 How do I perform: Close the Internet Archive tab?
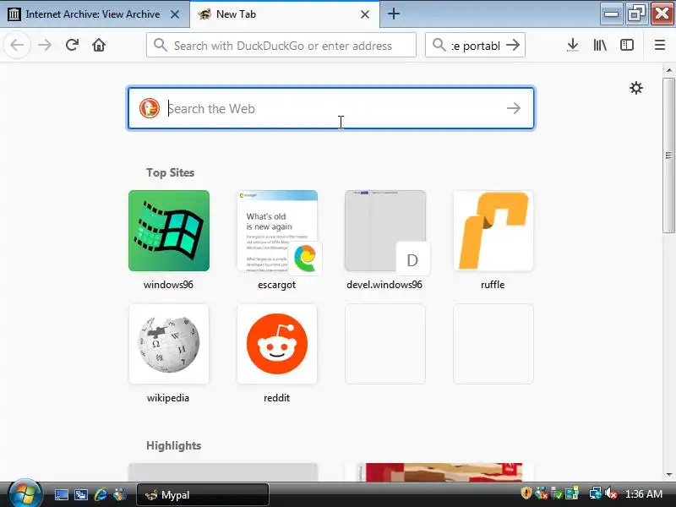175,14
